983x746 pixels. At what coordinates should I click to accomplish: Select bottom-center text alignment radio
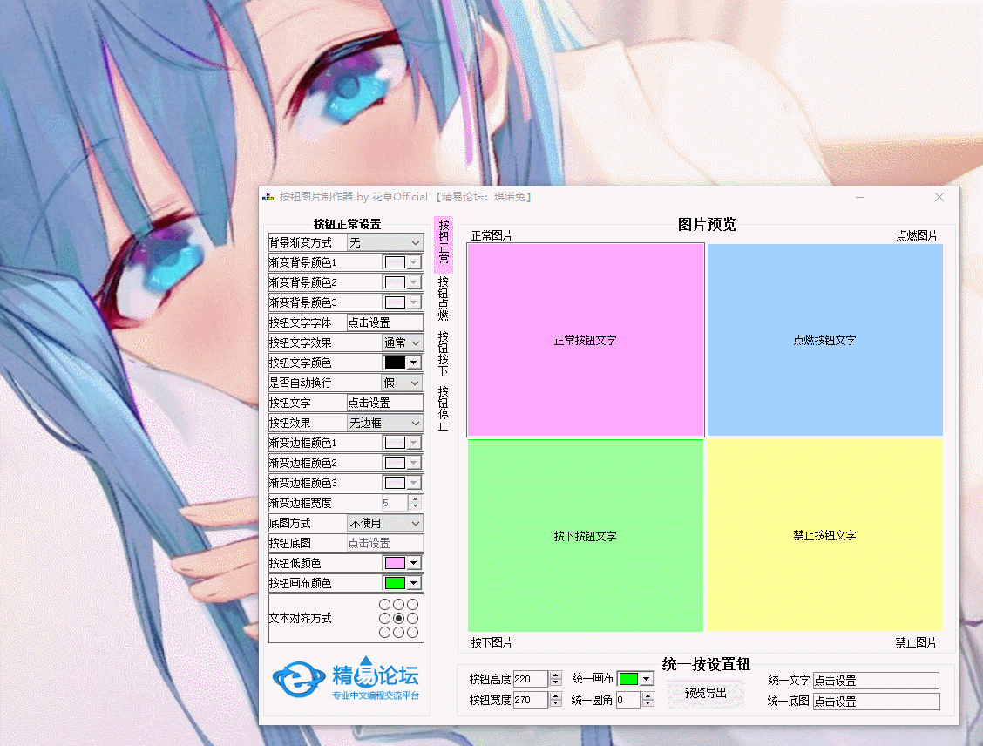point(399,633)
